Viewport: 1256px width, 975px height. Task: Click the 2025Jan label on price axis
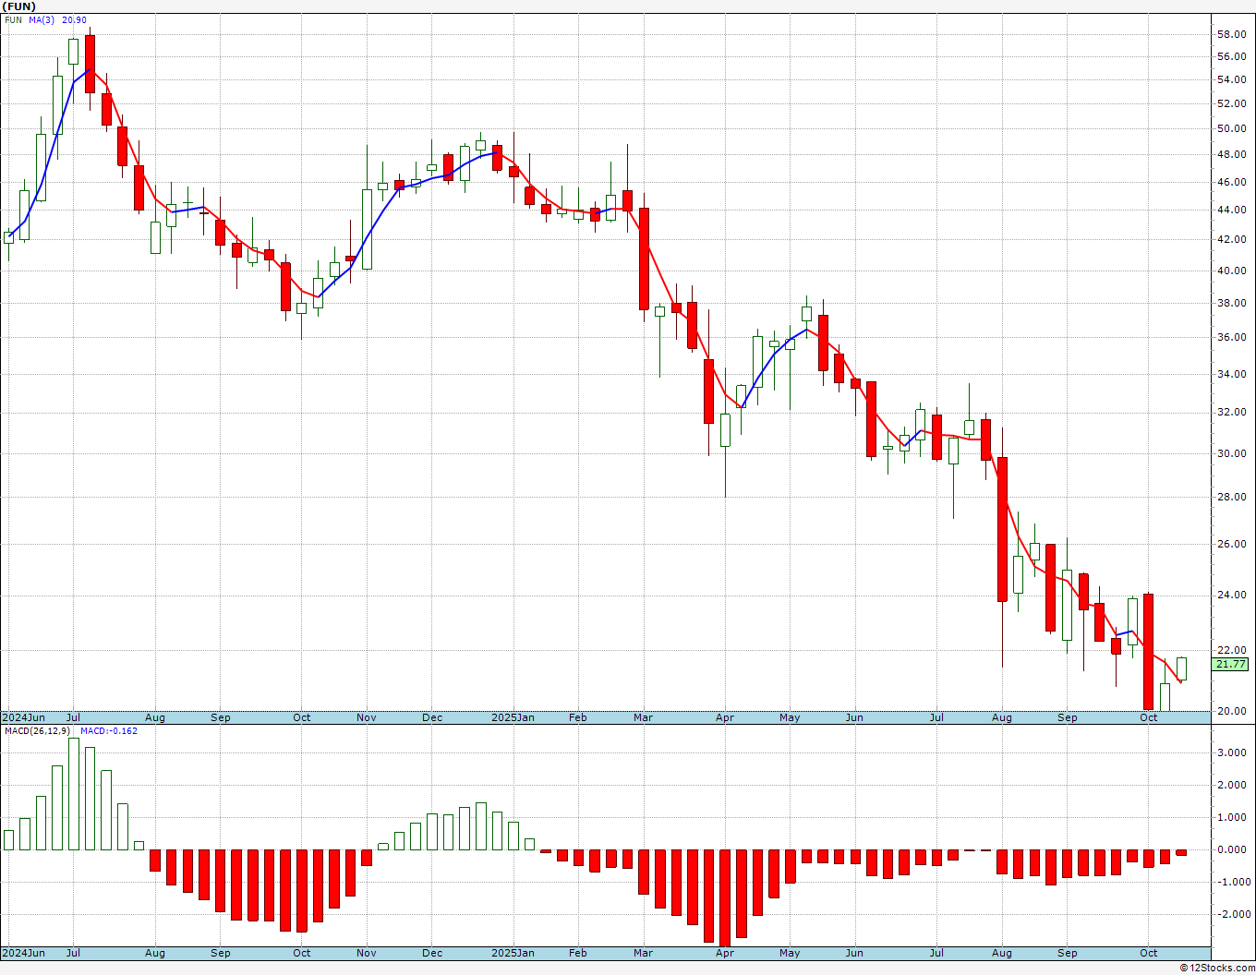point(513,717)
